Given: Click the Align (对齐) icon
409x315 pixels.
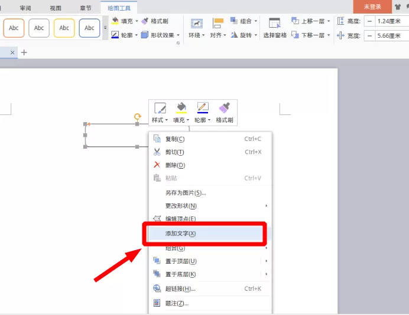Looking at the screenshot, I should [x=218, y=24].
